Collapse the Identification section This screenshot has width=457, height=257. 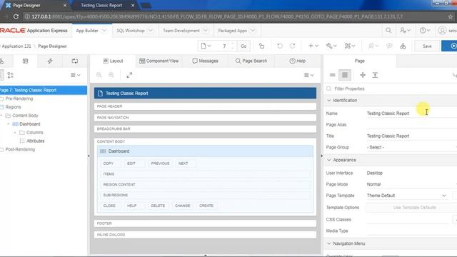point(329,100)
